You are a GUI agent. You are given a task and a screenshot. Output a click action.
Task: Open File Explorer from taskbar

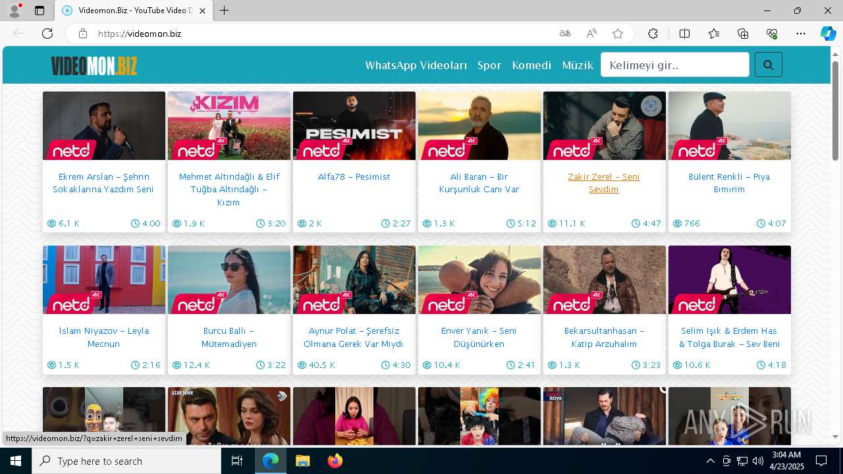(302, 461)
